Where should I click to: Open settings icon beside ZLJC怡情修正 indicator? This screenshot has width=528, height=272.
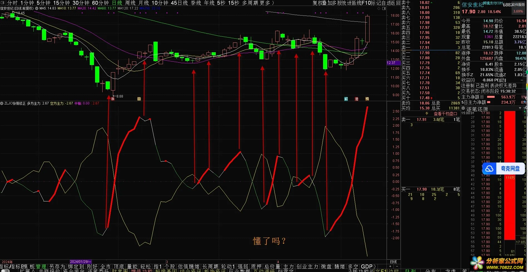tap(2, 103)
